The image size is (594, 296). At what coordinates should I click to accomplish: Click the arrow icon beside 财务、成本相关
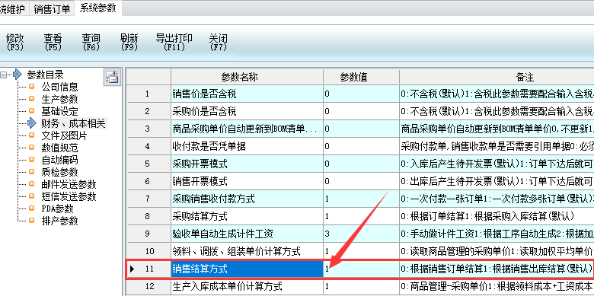32,123
